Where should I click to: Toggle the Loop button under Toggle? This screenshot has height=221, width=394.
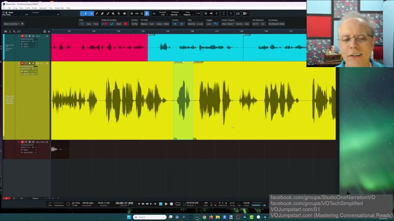pos(209,24)
